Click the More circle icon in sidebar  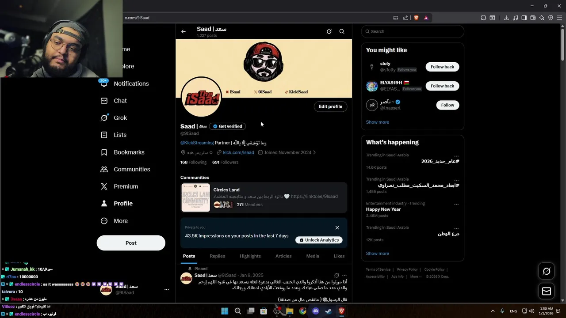coord(104,221)
